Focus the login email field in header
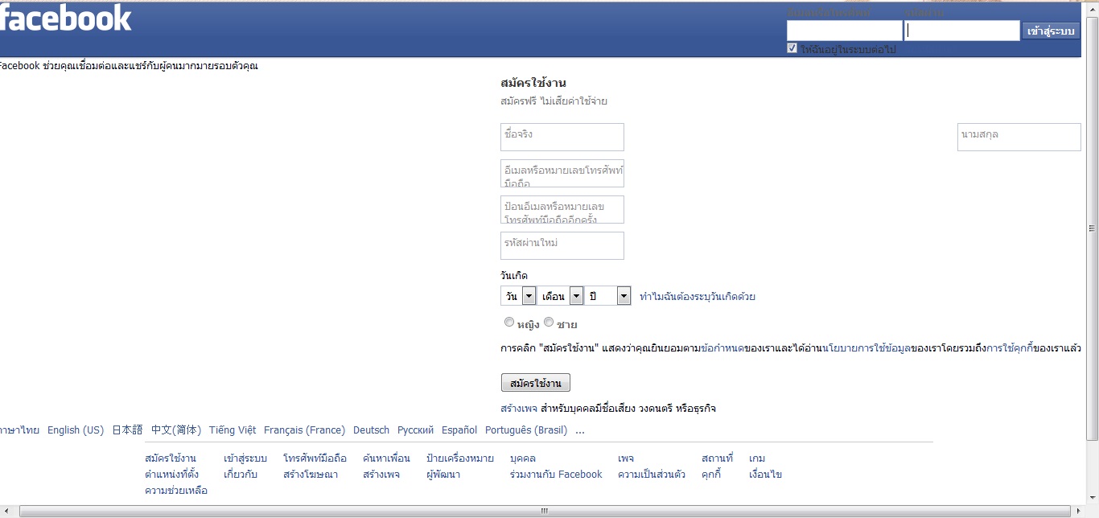1099x518 pixels. 844,31
